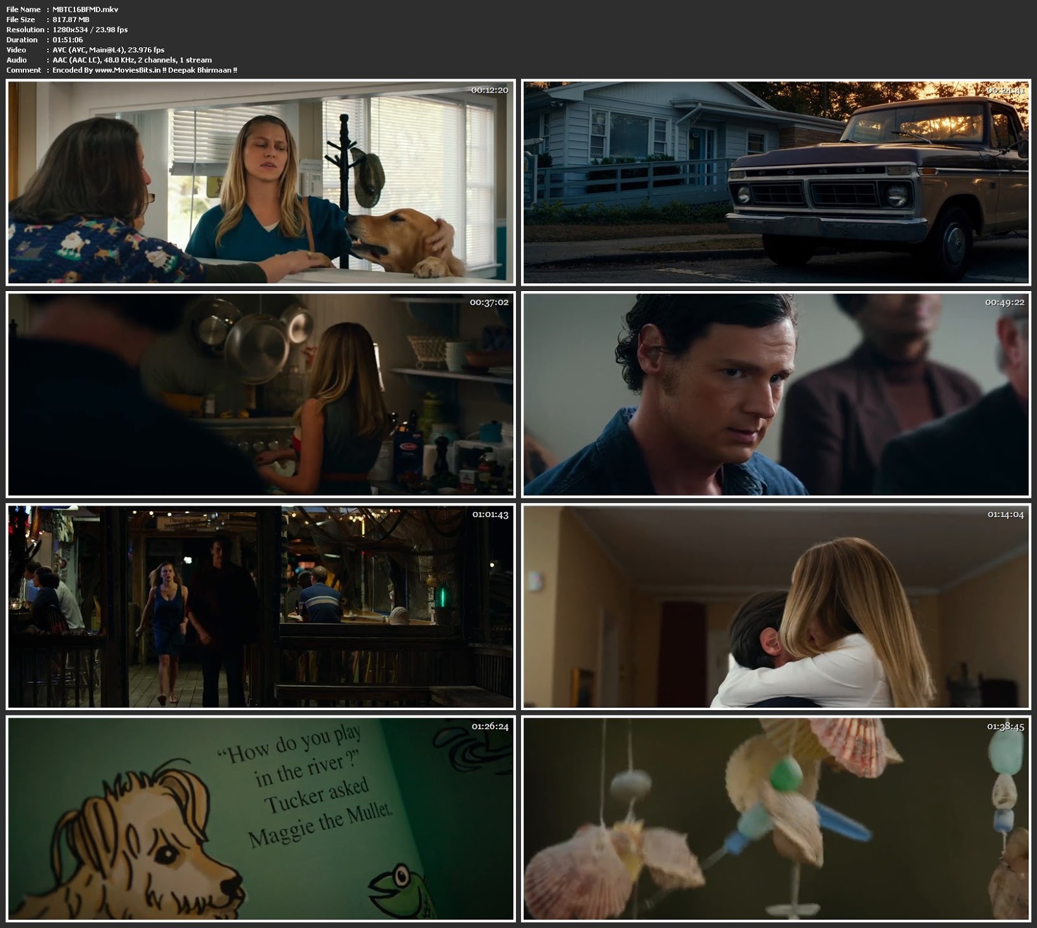Click the frame of the couple hugging
The image size is (1037, 928).
pyautogui.click(x=776, y=607)
